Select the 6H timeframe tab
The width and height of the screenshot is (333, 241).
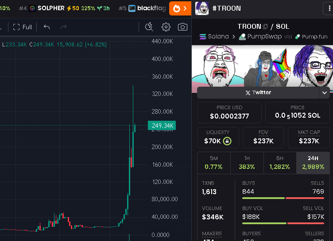pos(280,163)
